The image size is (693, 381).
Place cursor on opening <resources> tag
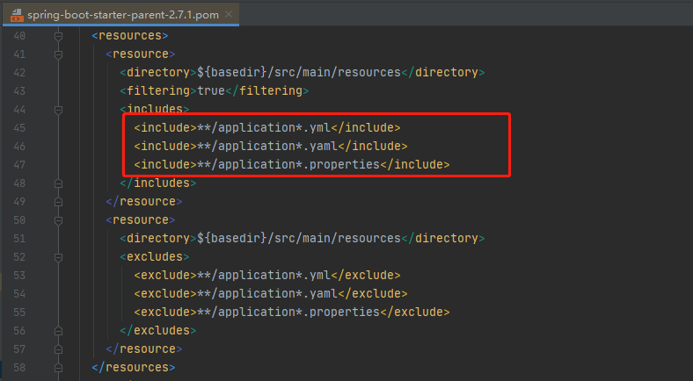click(130, 36)
